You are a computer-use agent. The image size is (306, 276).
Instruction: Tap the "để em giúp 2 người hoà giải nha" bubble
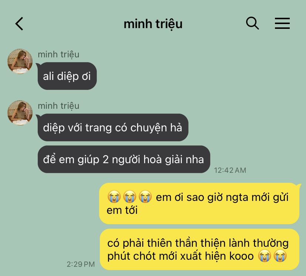point(124,159)
